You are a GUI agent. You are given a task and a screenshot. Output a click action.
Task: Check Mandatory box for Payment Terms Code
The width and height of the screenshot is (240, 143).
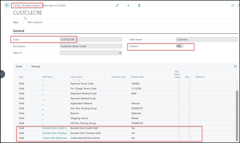[190, 83]
